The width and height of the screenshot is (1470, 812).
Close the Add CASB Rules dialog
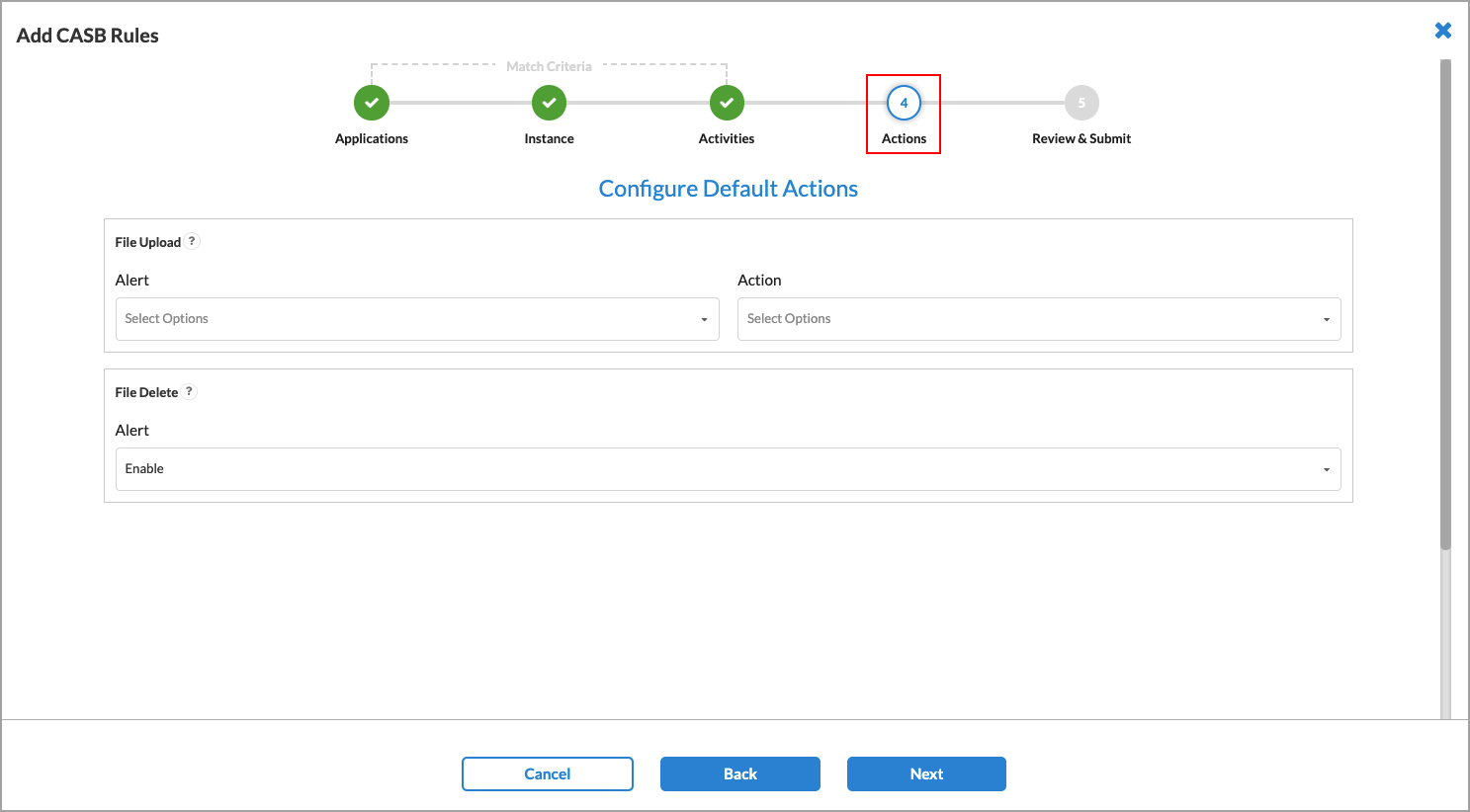pos(1442,30)
